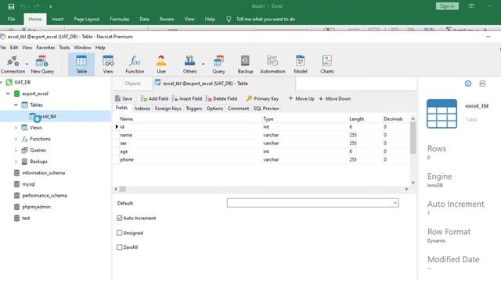Collapse the export_excel database node

pos(8,94)
